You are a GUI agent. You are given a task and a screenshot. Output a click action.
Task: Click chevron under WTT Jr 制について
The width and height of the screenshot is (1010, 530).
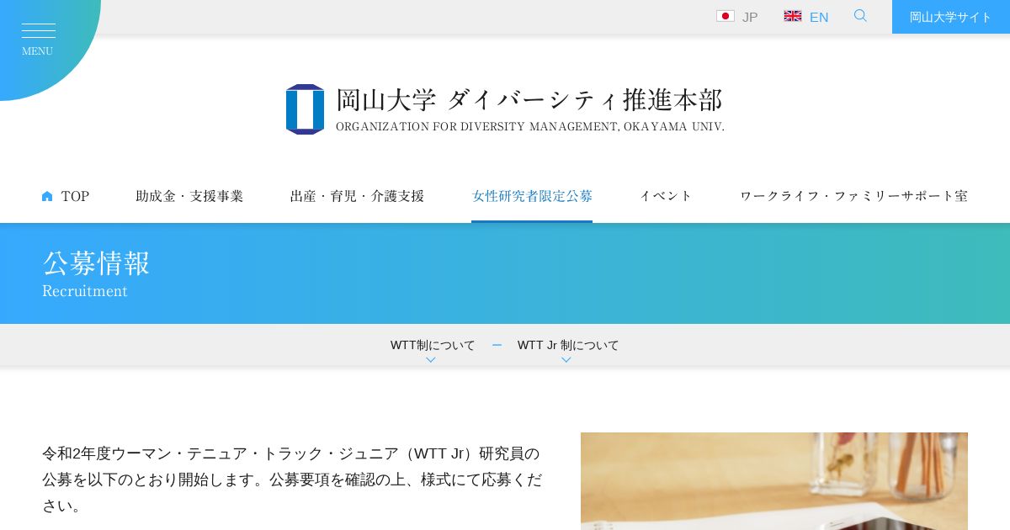pyautogui.click(x=566, y=360)
